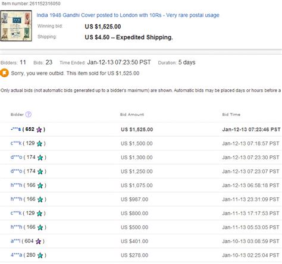282x264 pixels.
Task: Open bidder d***o in the US $1,300.00 row
Action: (16, 158)
